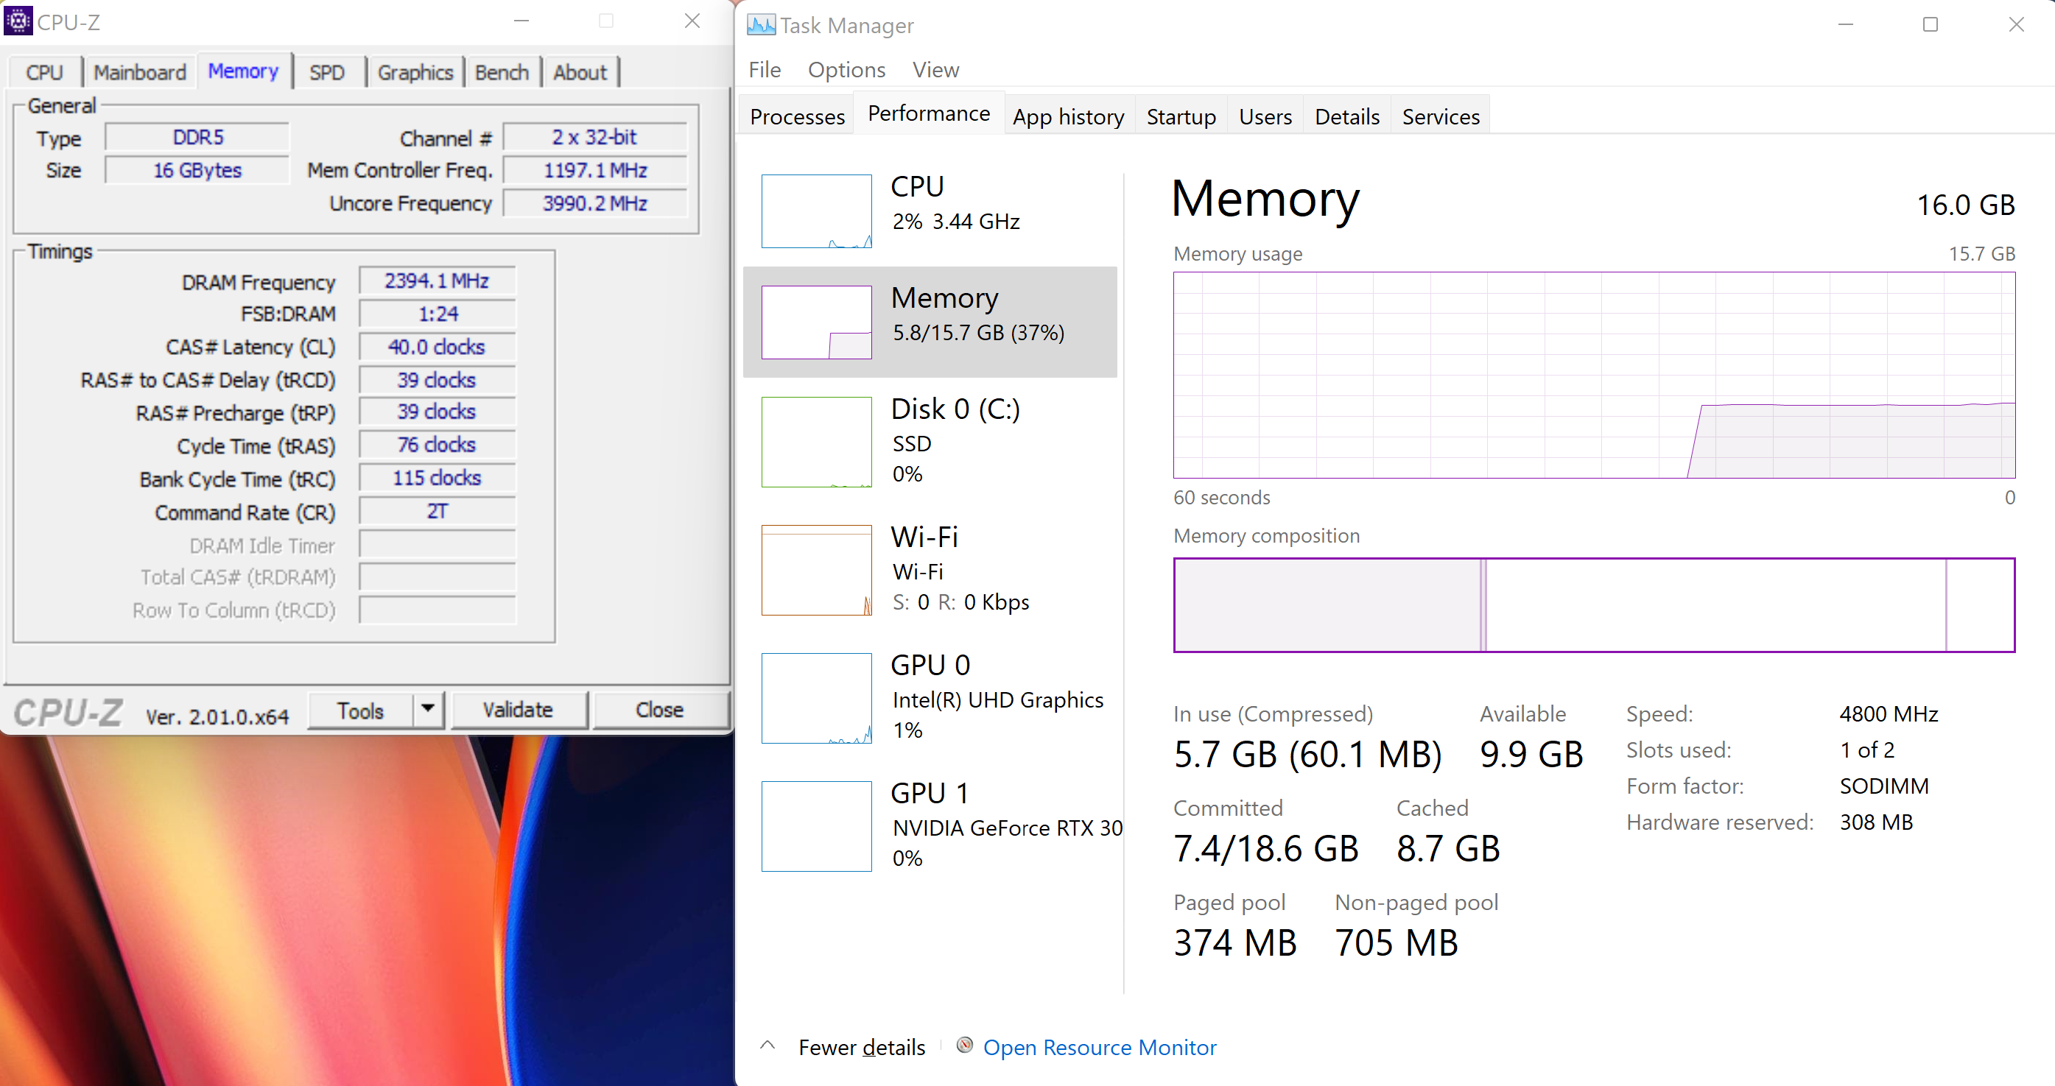This screenshot has width=2055, height=1086.
Task: Switch to the Startup tab
Action: [1181, 116]
